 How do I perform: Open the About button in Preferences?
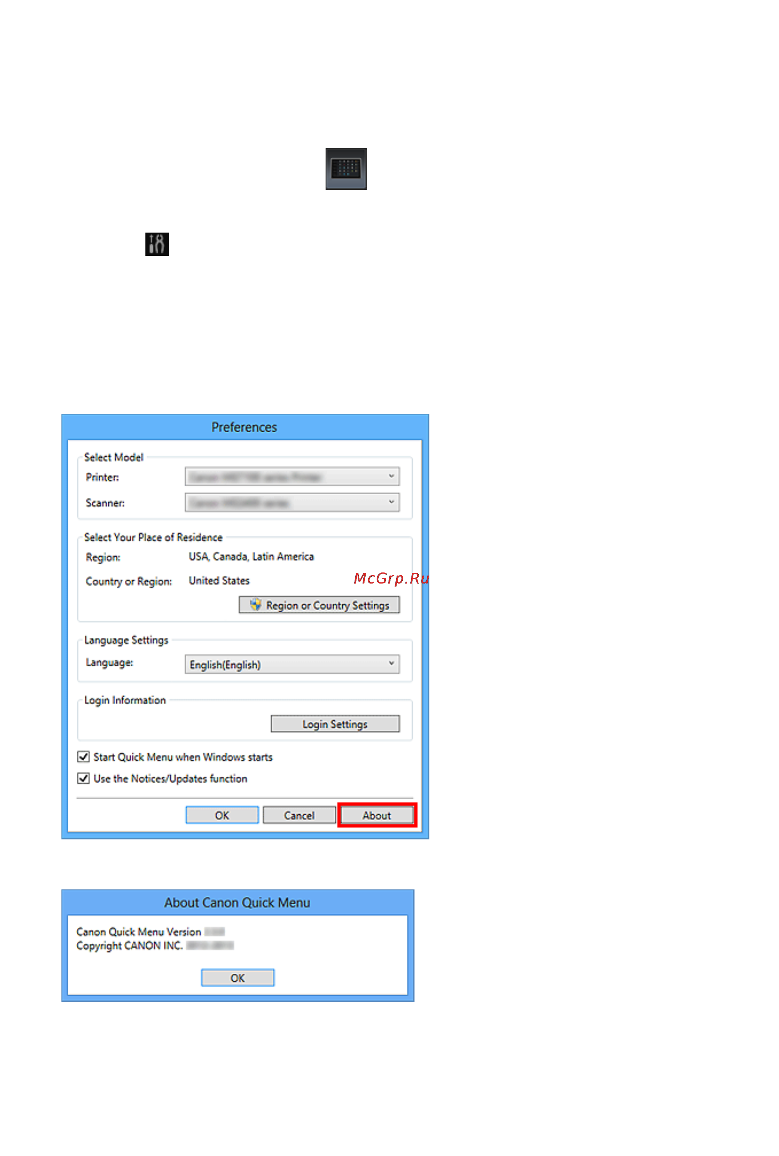pyautogui.click(x=377, y=815)
